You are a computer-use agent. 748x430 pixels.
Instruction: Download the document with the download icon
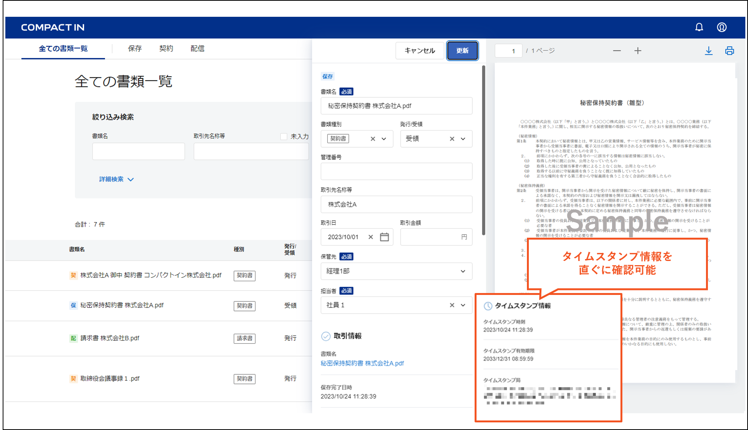pyautogui.click(x=709, y=51)
